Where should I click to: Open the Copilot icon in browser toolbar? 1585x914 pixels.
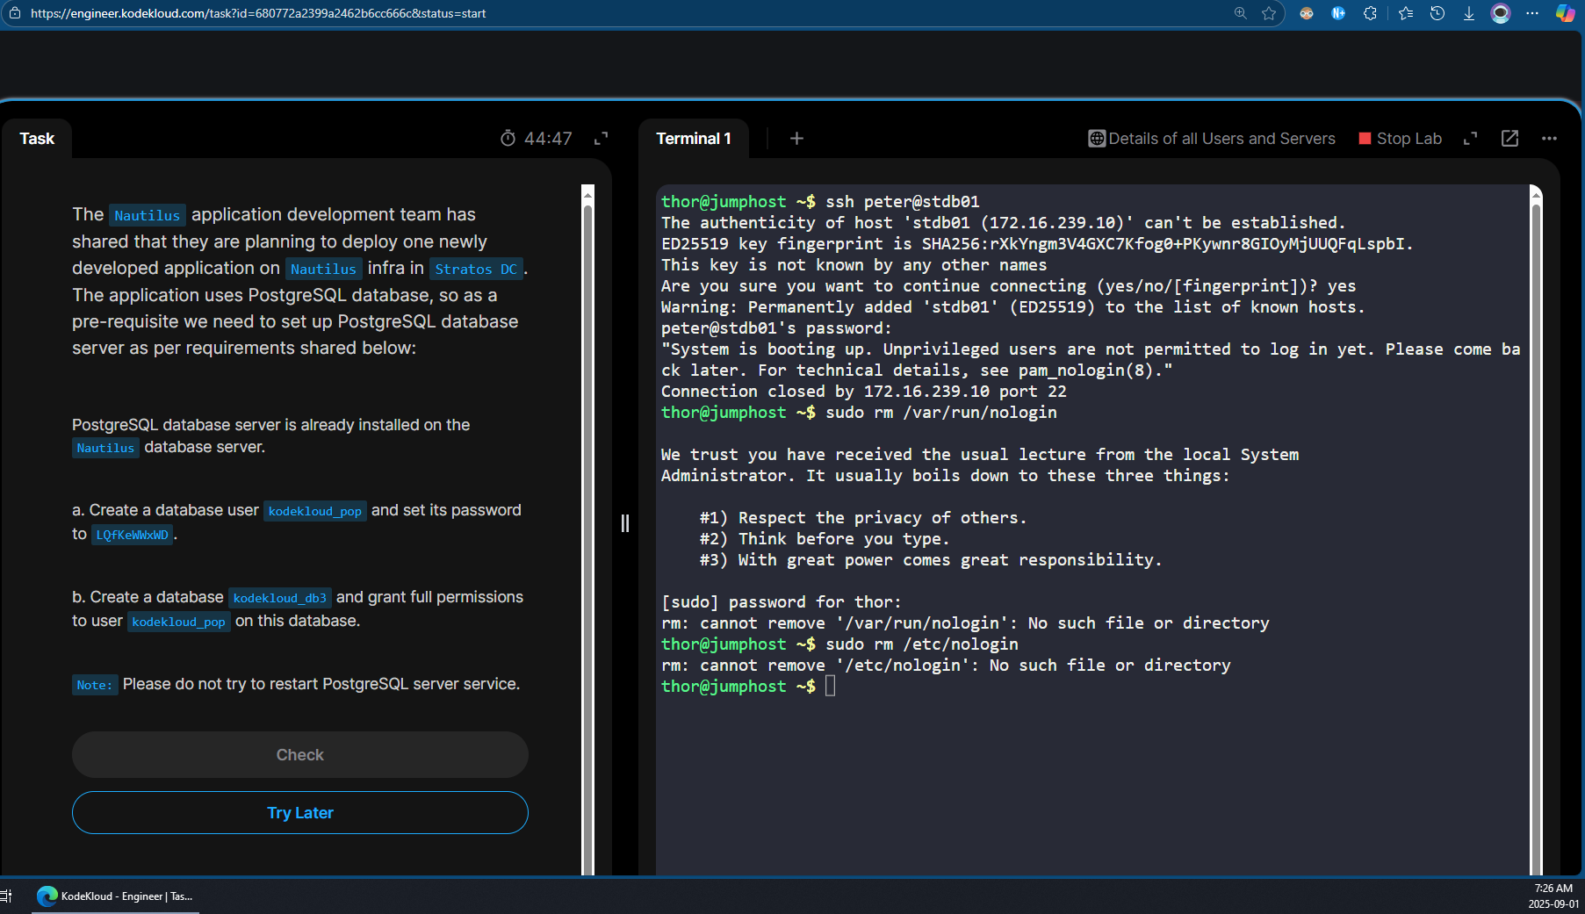pos(1565,13)
